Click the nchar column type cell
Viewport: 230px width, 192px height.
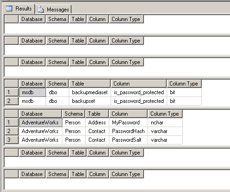point(165,123)
